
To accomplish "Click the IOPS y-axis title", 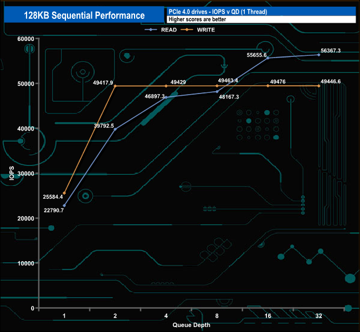I will pos(12,173).
